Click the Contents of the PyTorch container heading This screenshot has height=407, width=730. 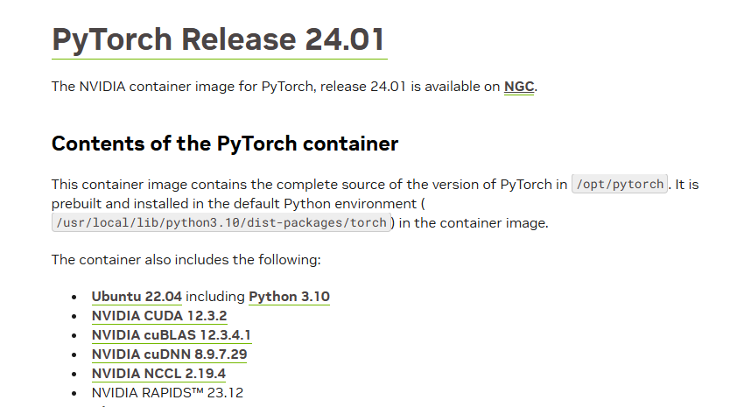225,144
